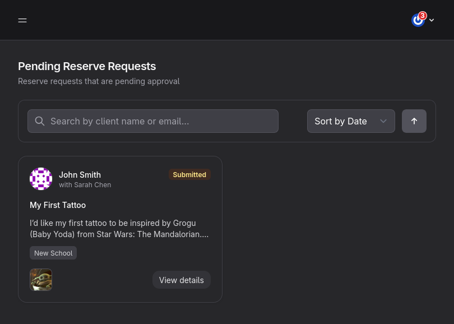The height and width of the screenshot is (324, 454).
Task: Toggle the New School style tag
Action: tap(53, 253)
